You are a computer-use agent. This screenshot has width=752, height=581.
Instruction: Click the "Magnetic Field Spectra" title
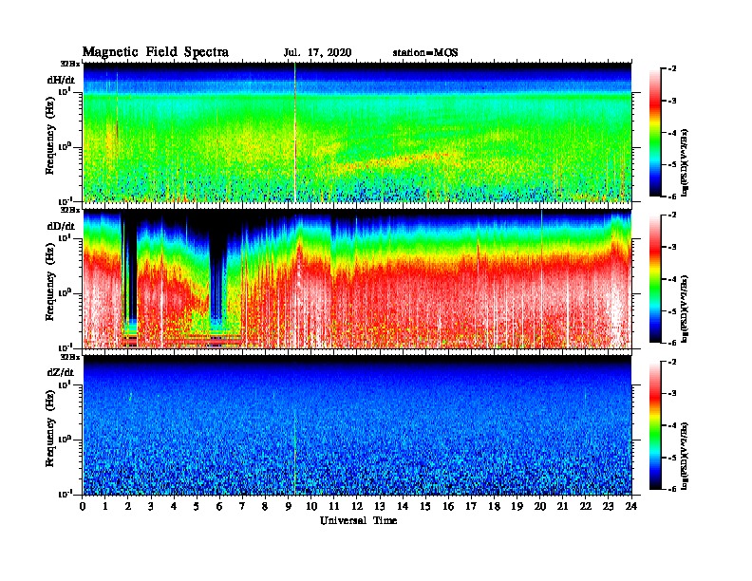point(156,52)
